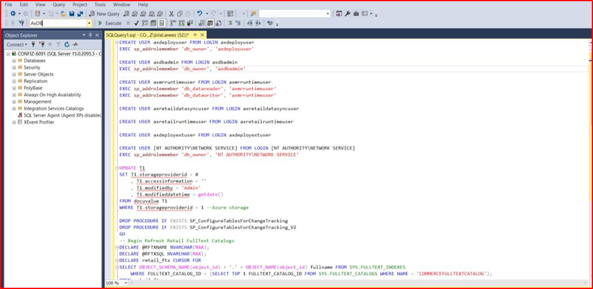Refresh the Object Explorer tree
This screenshot has width=593, height=289.
(67, 45)
